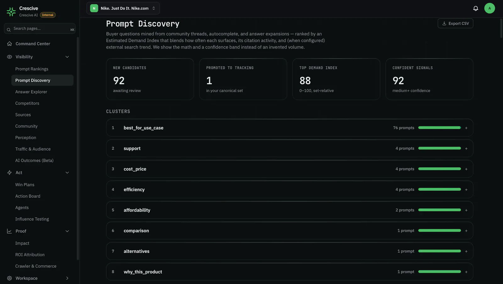Image resolution: width=503 pixels, height=284 pixels.
Task: Click the "affordability" cluster name
Action: (x=137, y=210)
